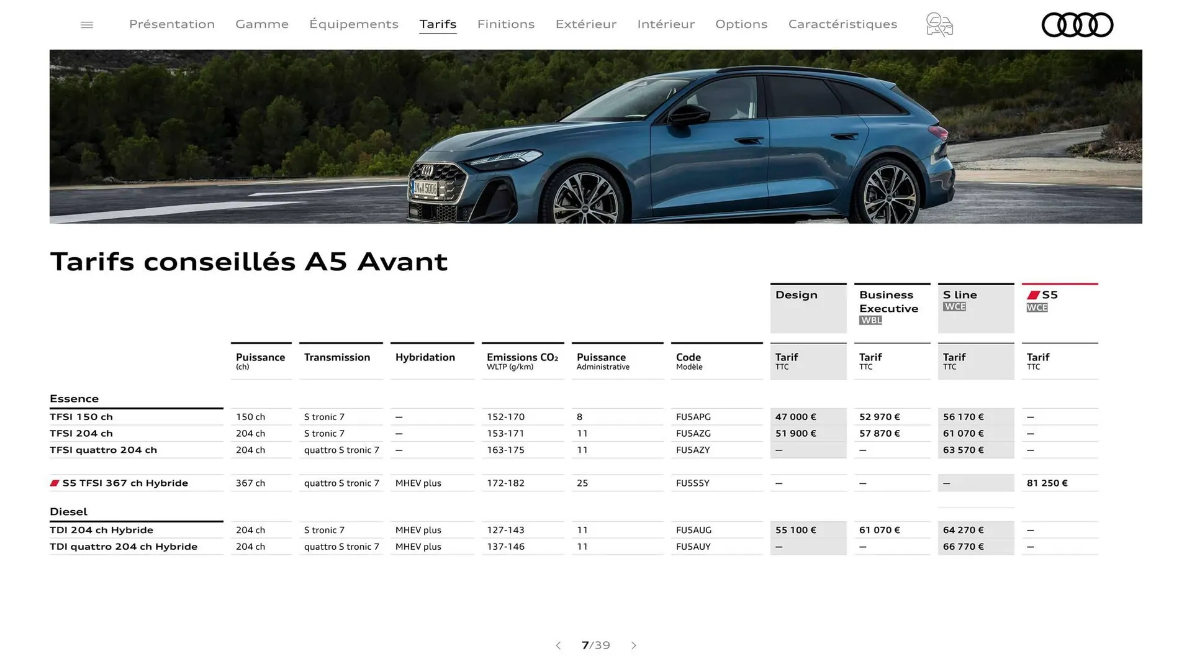The height and width of the screenshot is (671, 1192).
Task: Open the Caractéristiques menu item
Action: [x=842, y=24]
